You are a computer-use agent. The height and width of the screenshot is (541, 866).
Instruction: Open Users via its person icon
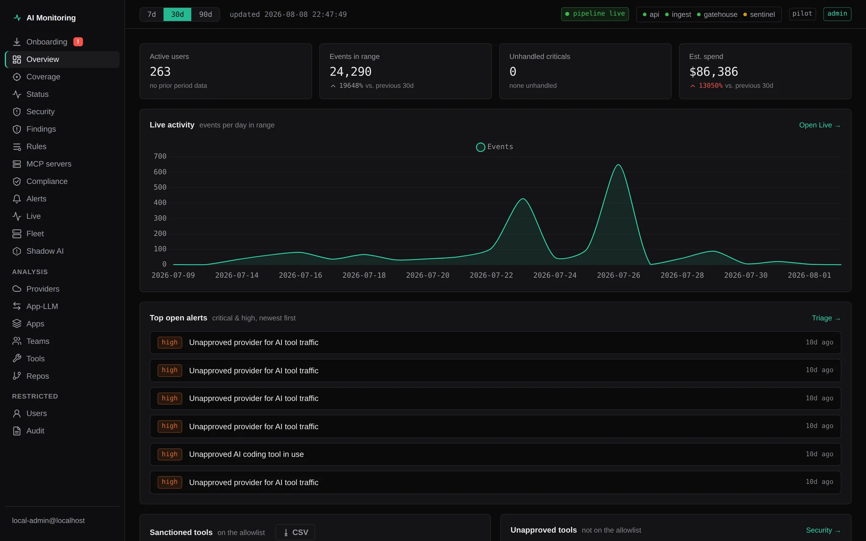(17, 414)
